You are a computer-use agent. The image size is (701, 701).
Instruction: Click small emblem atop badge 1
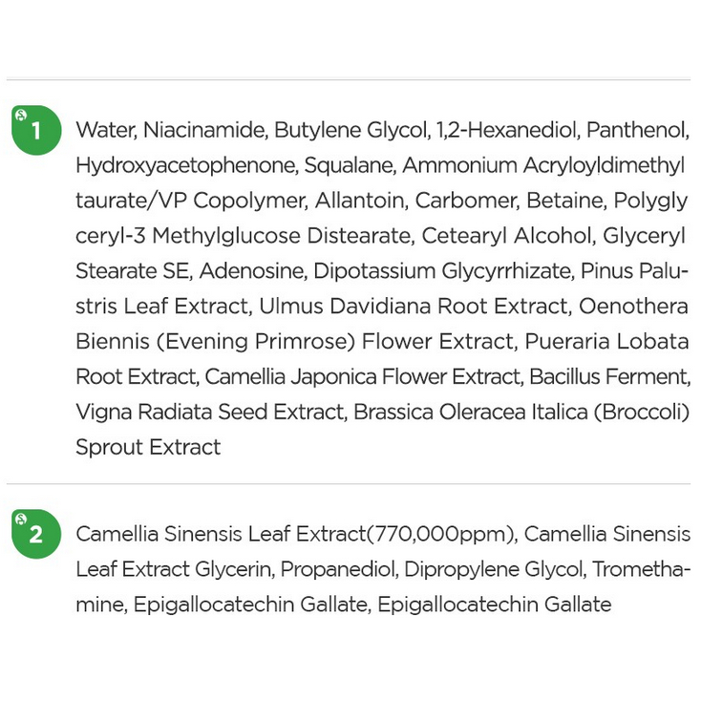tap(21, 116)
